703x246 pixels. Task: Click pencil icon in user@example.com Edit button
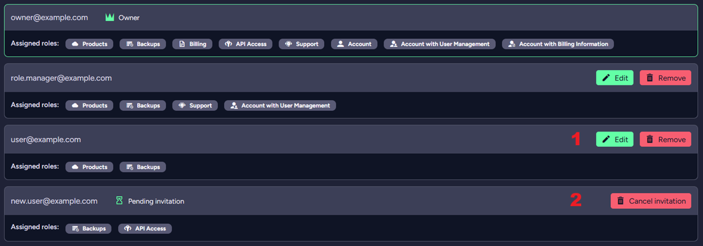(x=606, y=140)
